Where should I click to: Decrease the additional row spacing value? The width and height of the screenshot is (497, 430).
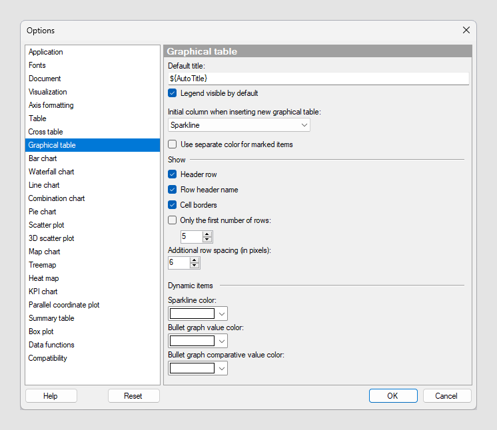[x=195, y=266]
